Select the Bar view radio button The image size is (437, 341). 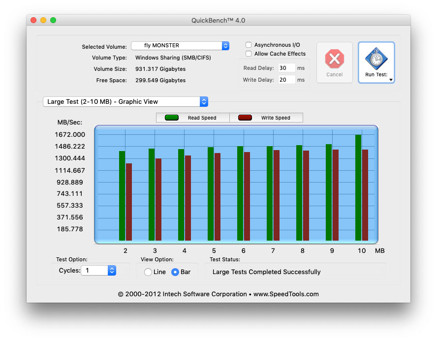click(x=175, y=272)
